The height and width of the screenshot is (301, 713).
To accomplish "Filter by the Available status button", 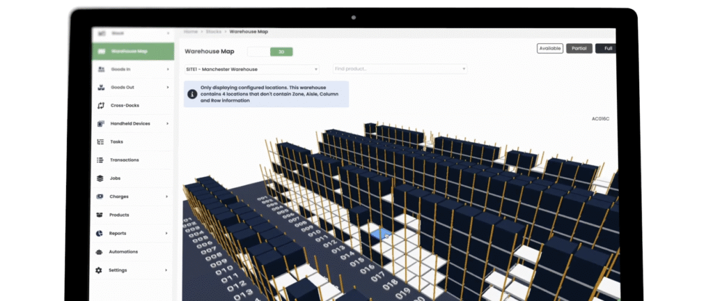I will [x=550, y=48].
